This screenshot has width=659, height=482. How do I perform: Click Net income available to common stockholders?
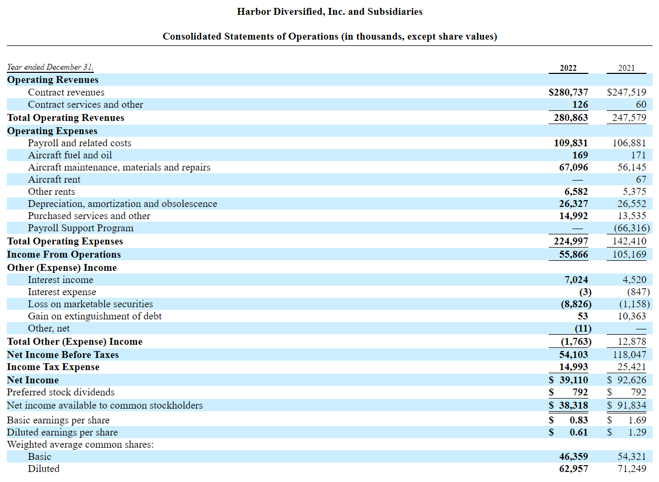click(x=105, y=405)
